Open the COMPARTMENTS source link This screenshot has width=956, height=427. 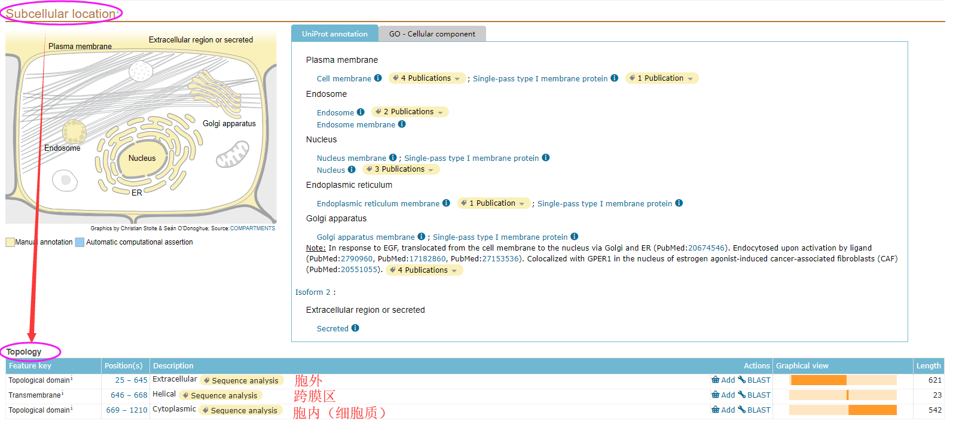point(252,228)
